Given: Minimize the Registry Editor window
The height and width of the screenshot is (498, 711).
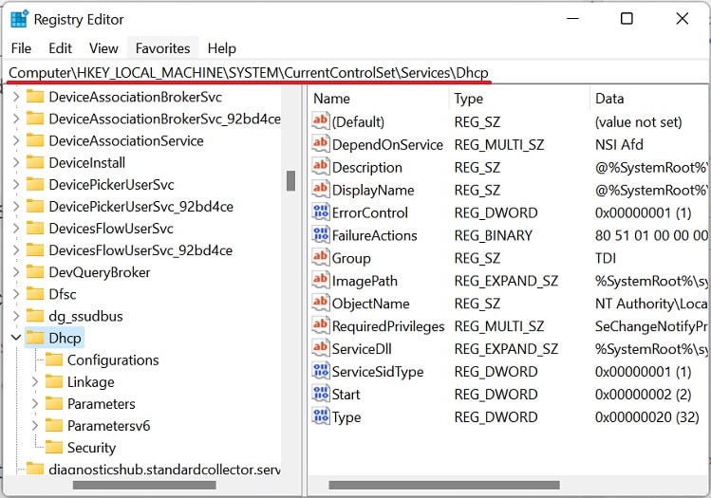Looking at the screenshot, I should pos(572,19).
